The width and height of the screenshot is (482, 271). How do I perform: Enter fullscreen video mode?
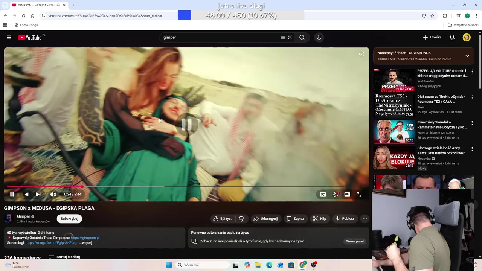point(359,194)
